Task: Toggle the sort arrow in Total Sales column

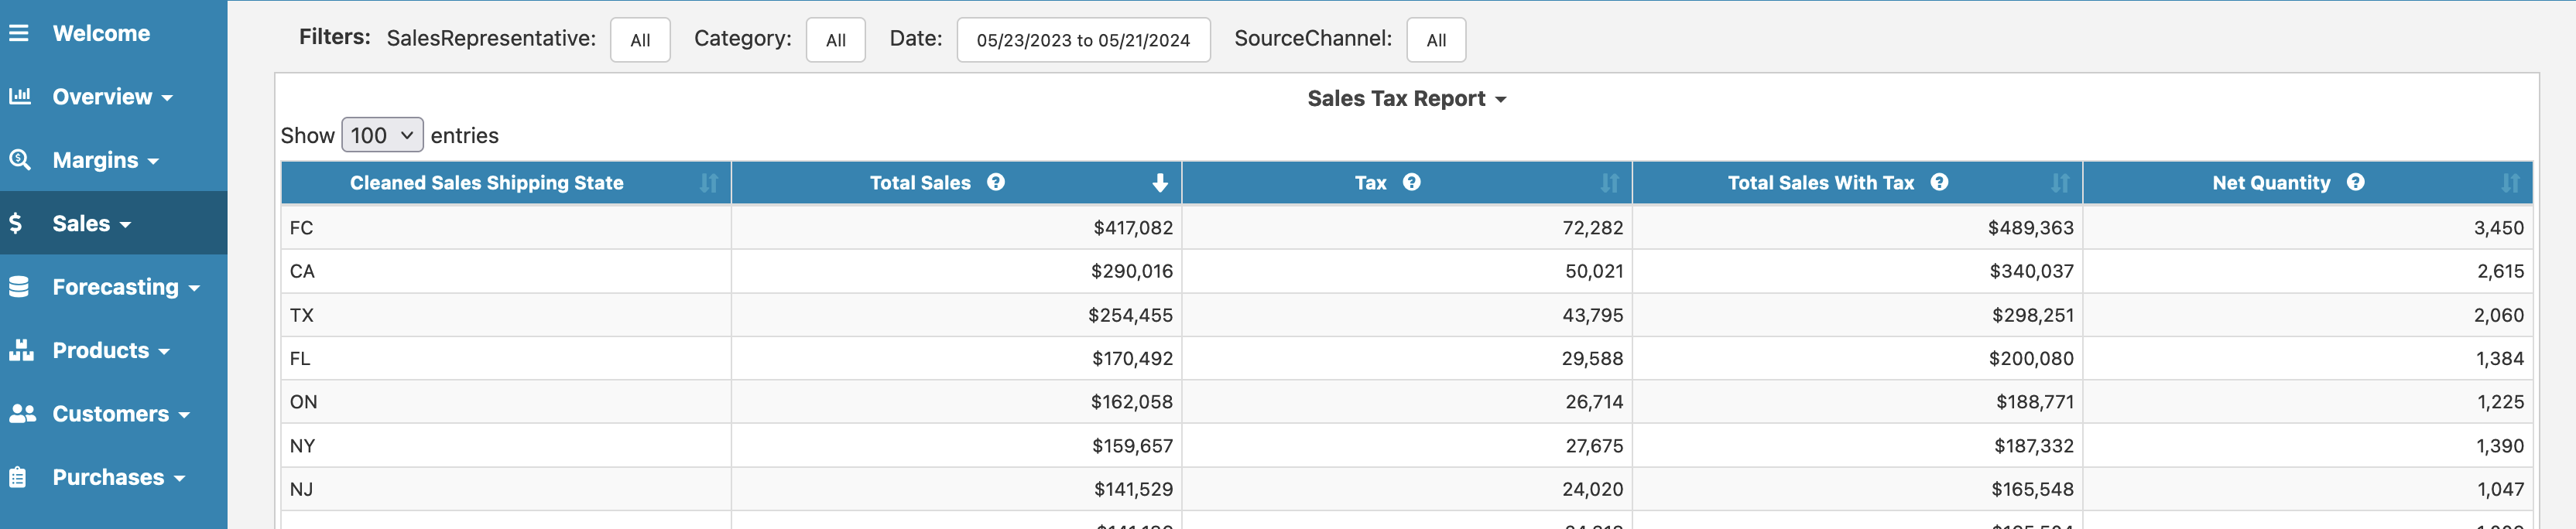Action: pyautogui.click(x=1159, y=183)
